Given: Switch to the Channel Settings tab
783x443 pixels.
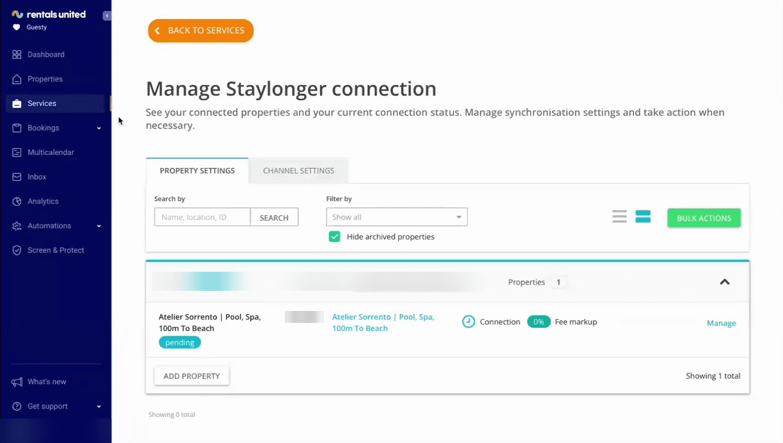Looking at the screenshot, I should coord(299,171).
